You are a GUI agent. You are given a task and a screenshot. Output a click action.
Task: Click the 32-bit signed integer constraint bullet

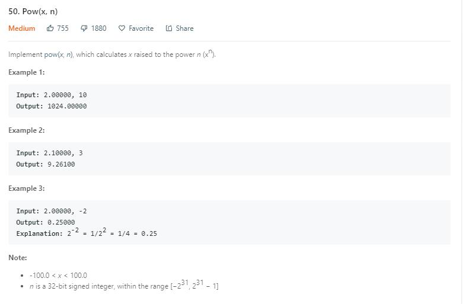pyautogui.click(x=124, y=285)
